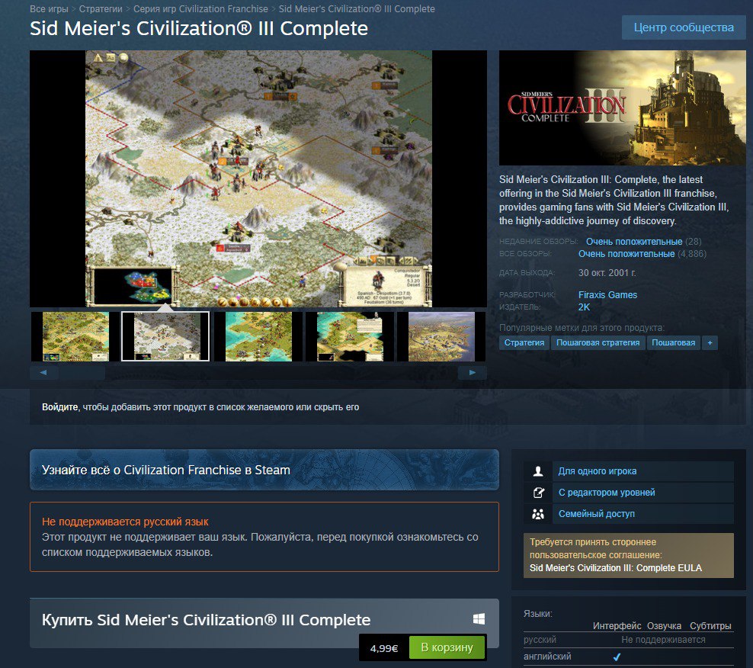Click the В корзину add-to-cart button

(447, 648)
